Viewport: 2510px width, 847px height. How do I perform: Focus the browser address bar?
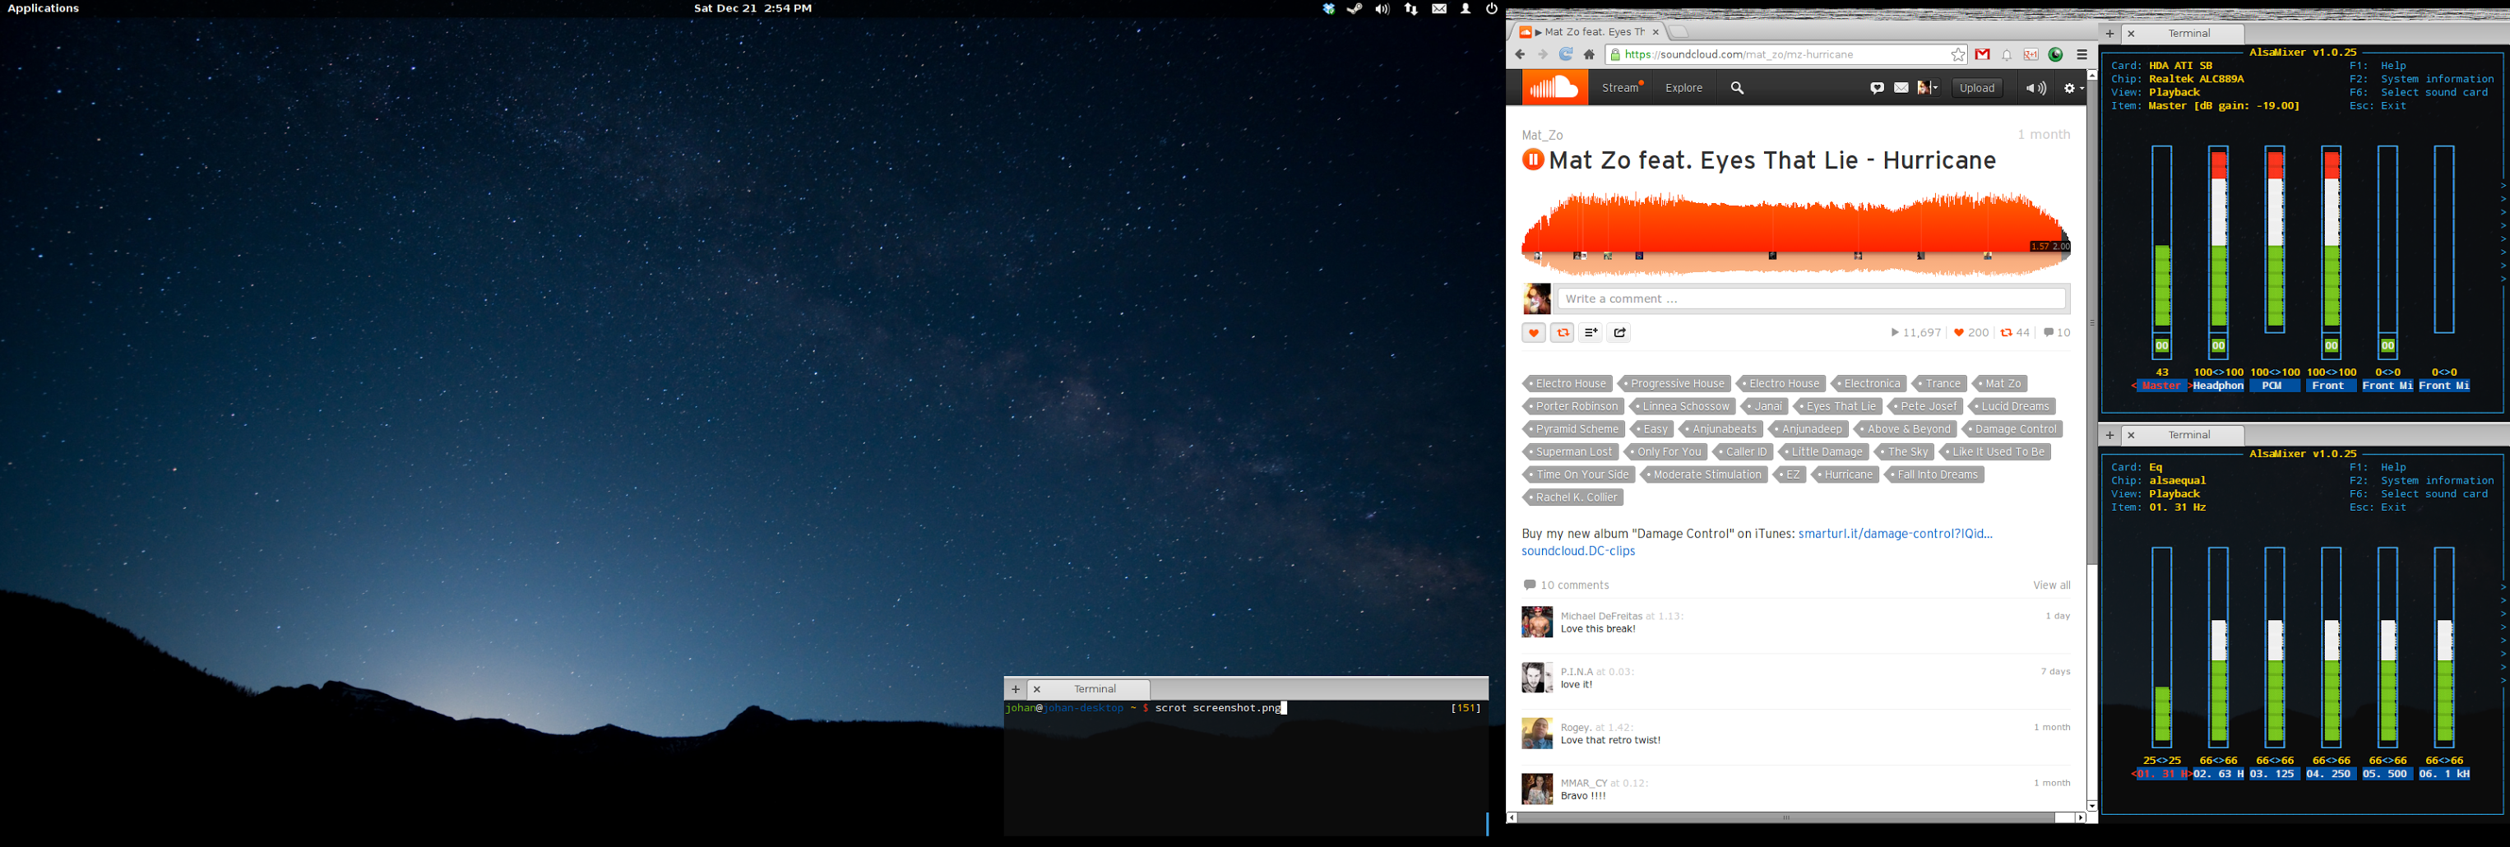click(1786, 54)
